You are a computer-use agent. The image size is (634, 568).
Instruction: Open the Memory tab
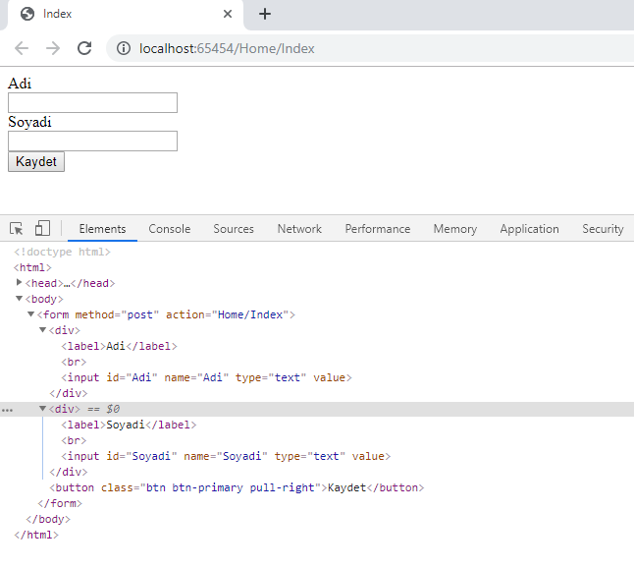454,229
